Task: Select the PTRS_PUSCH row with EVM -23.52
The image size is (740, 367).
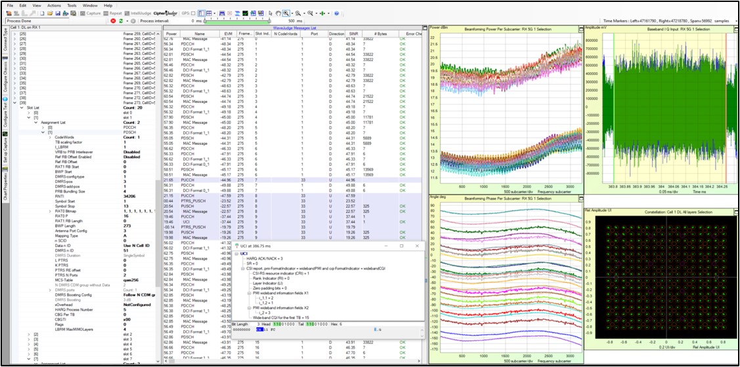Action: (293, 200)
